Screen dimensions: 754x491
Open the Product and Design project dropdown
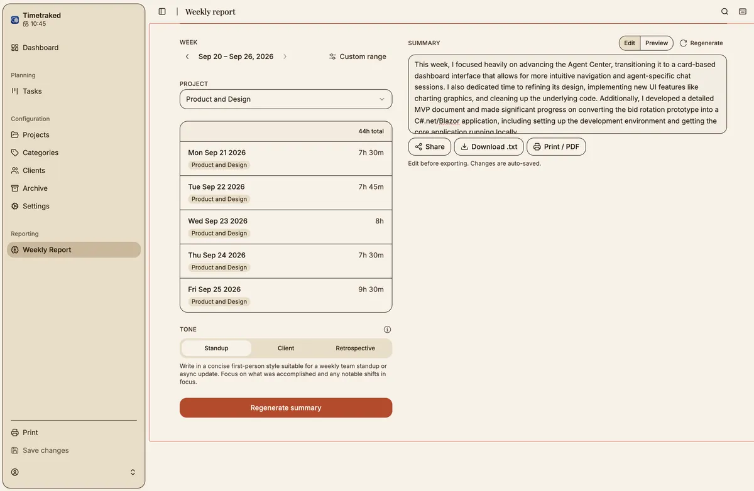pyautogui.click(x=286, y=99)
